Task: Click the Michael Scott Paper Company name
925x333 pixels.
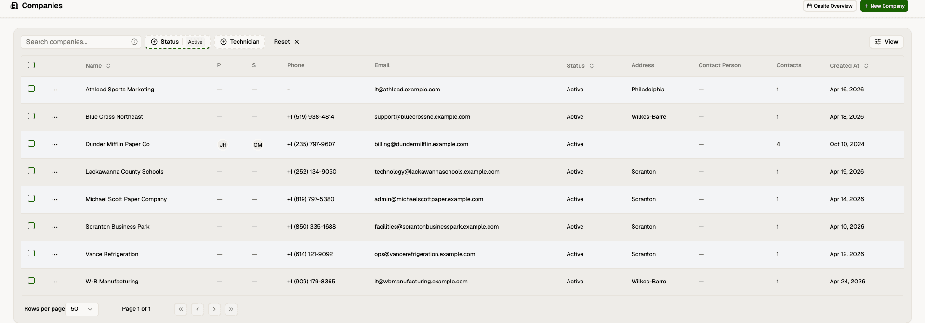Action: (x=126, y=199)
